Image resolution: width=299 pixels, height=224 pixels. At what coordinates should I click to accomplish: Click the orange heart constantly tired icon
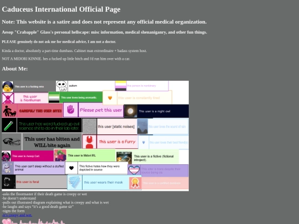110,98
